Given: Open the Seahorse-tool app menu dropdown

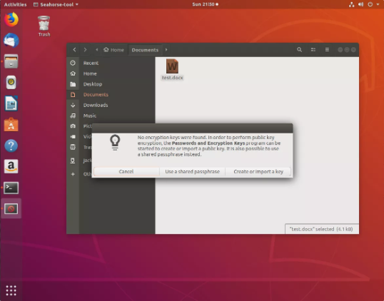Looking at the screenshot, I should pyautogui.click(x=56, y=4).
